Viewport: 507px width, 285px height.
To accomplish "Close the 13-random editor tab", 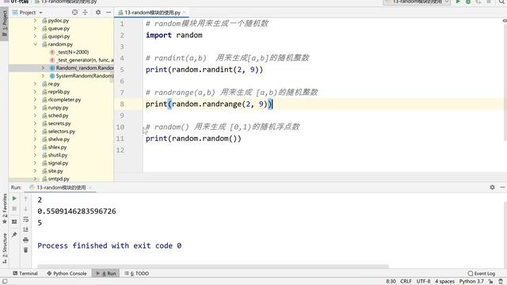I will tap(185, 13).
